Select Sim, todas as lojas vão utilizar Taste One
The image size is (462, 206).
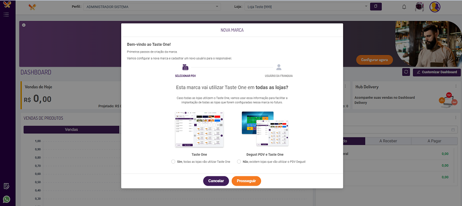pos(173,162)
